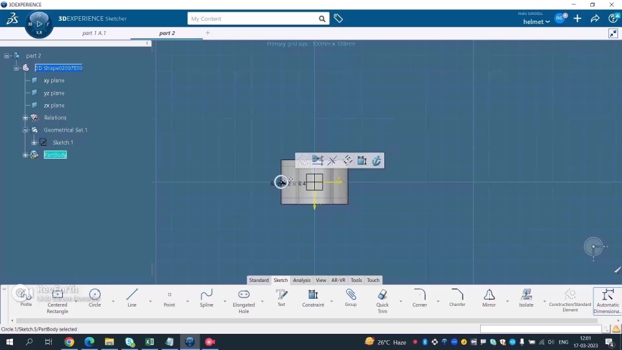
Task: Click the search magnifier icon
Action: [x=322, y=19]
